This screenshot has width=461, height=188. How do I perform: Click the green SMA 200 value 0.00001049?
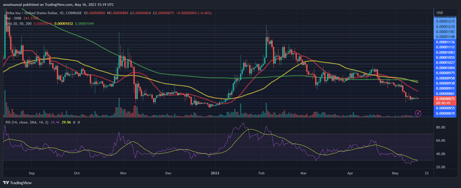click(84, 24)
